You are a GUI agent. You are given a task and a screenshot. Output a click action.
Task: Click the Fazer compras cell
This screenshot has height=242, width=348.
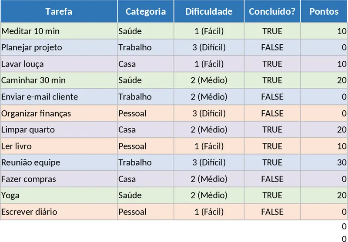click(59, 179)
